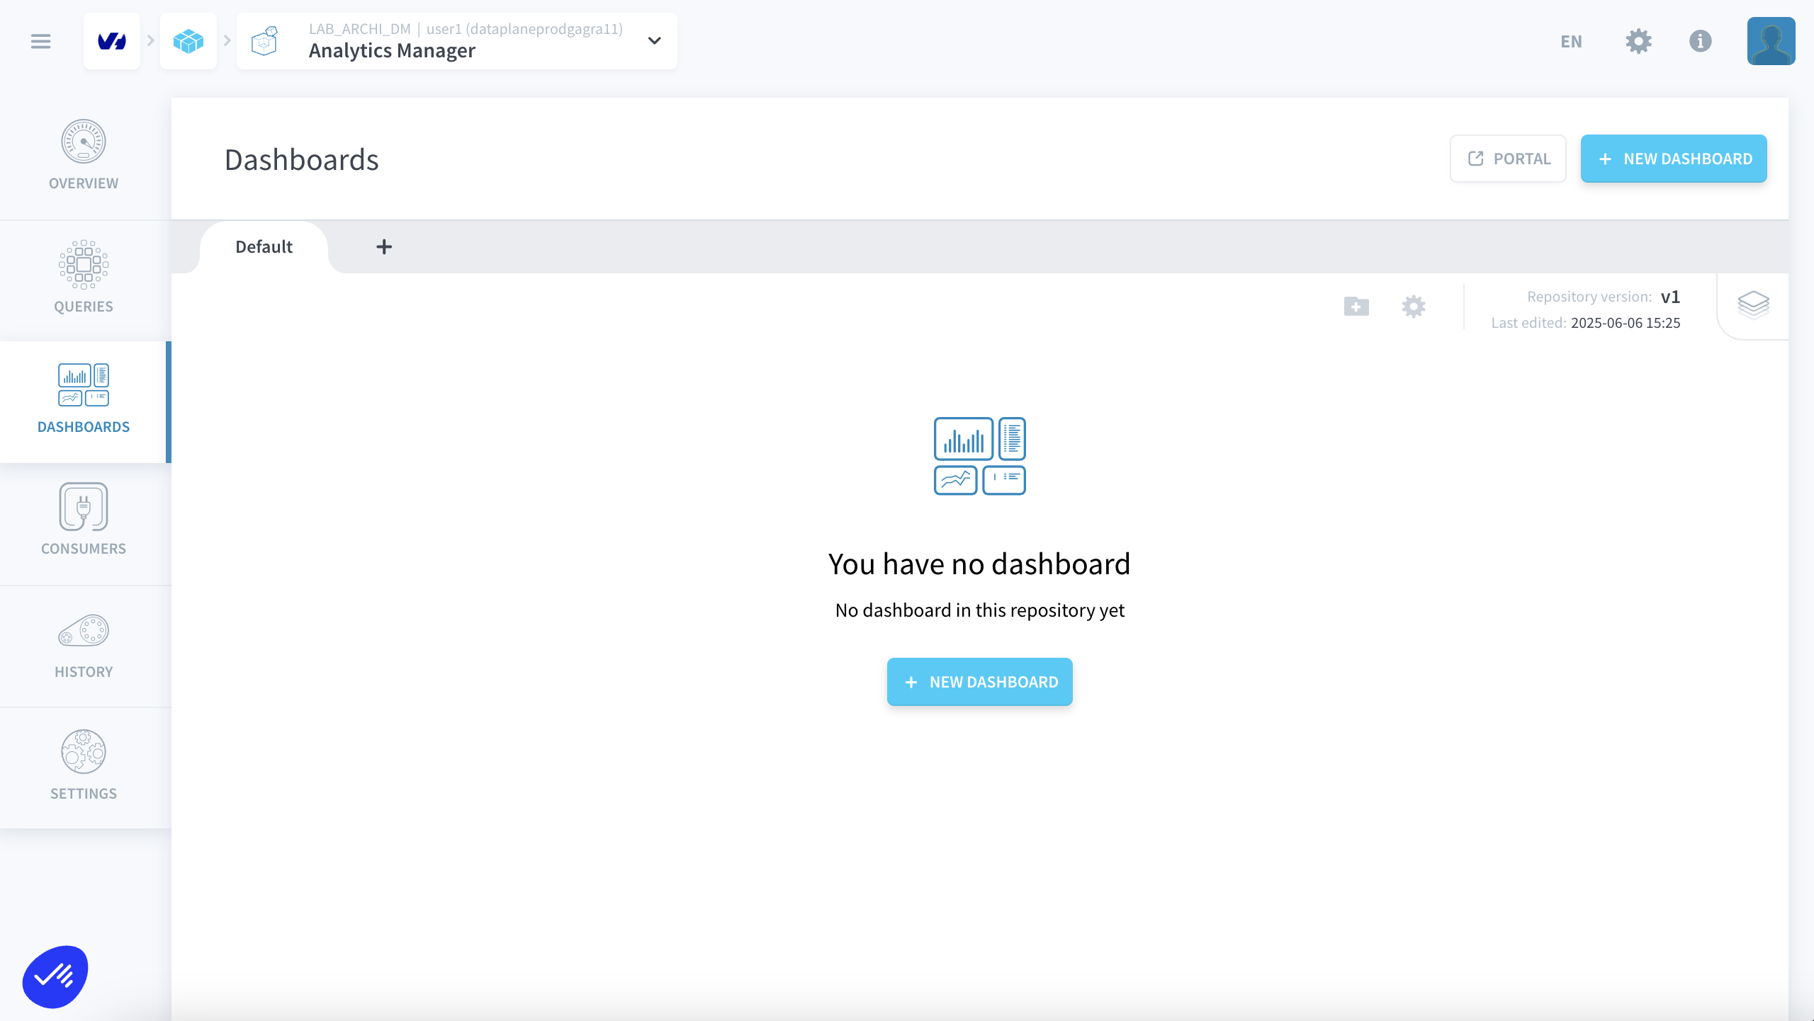1814x1021 pixels.
Task: Expand the repository versions layers panel
Action: click(1753, 305)
